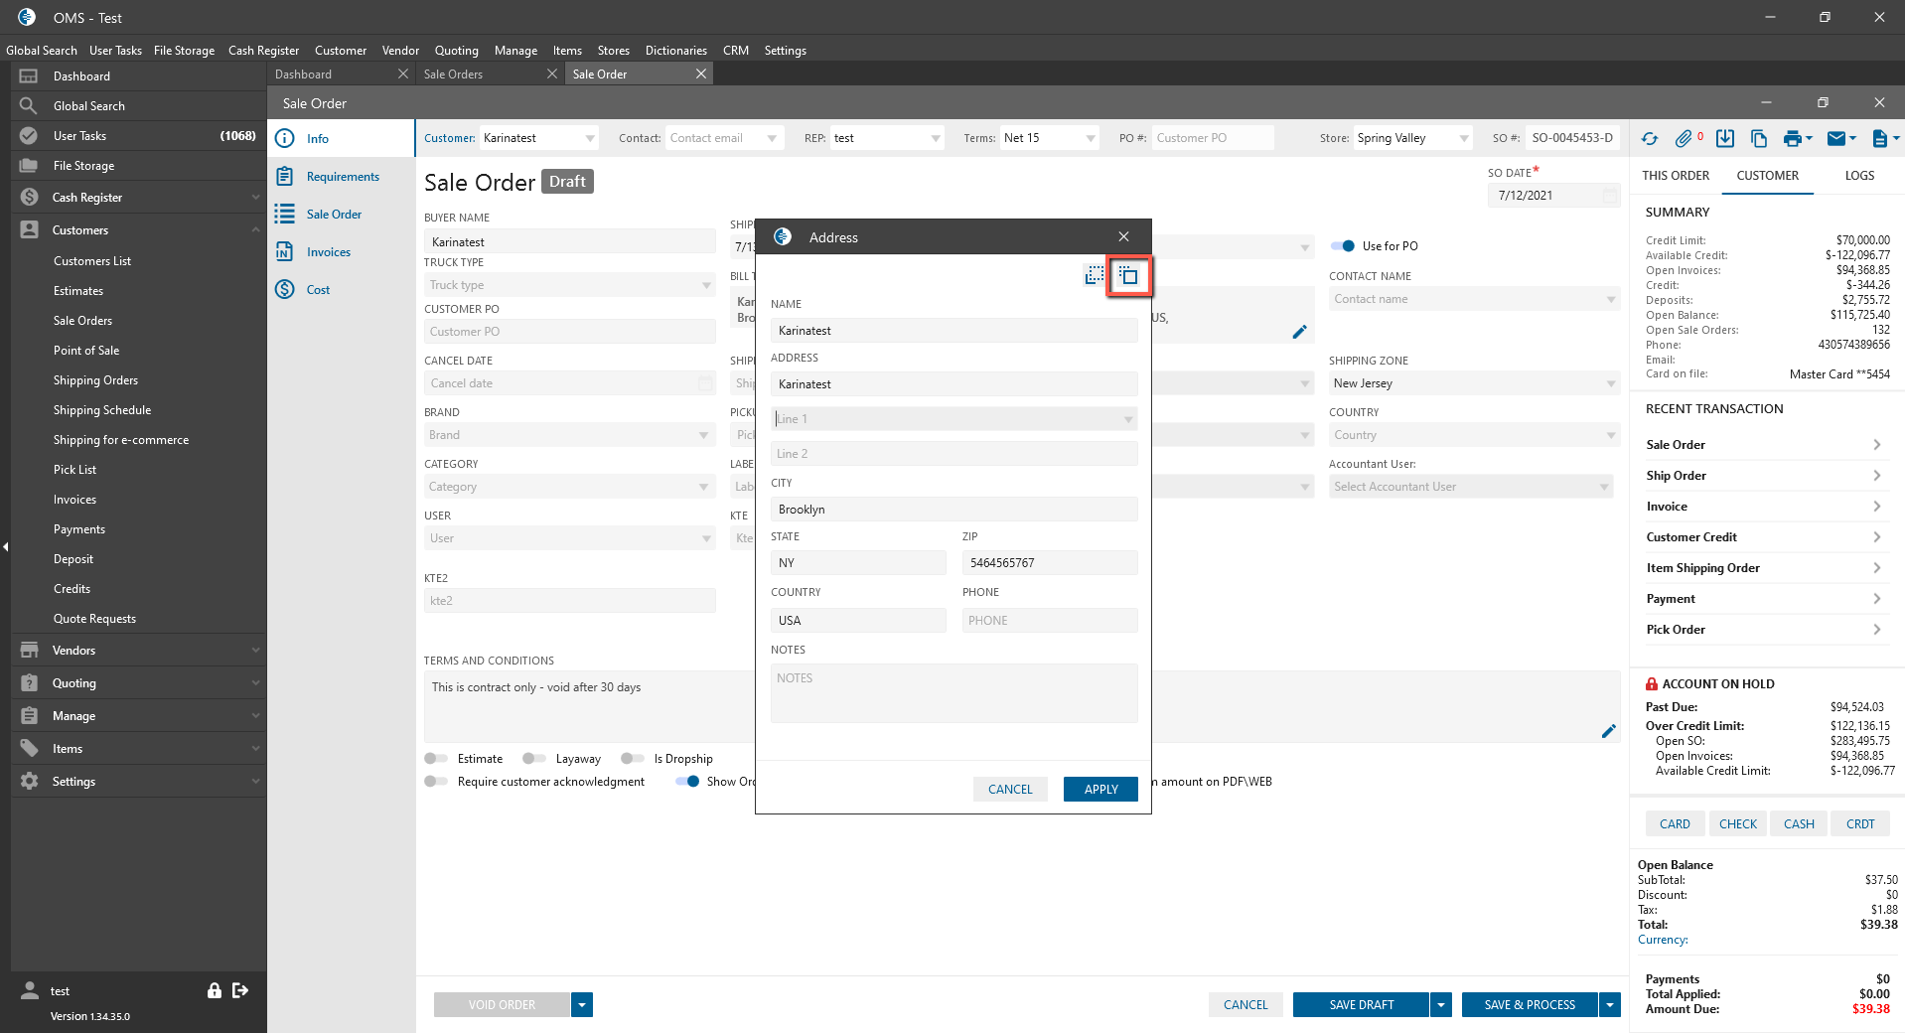
Task: Click the logout icon next to test user
Action: click(240, 990)
